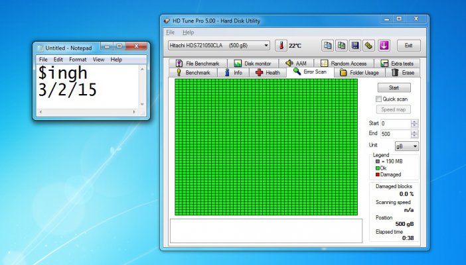Open Notepad's Format menu
Viewport: 466px width, 265px height.
pyautogui.click(x=78, y=60)
